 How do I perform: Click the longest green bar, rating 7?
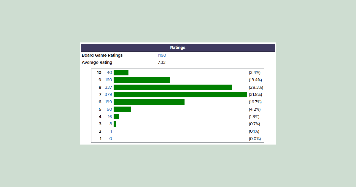pos(180,94)
